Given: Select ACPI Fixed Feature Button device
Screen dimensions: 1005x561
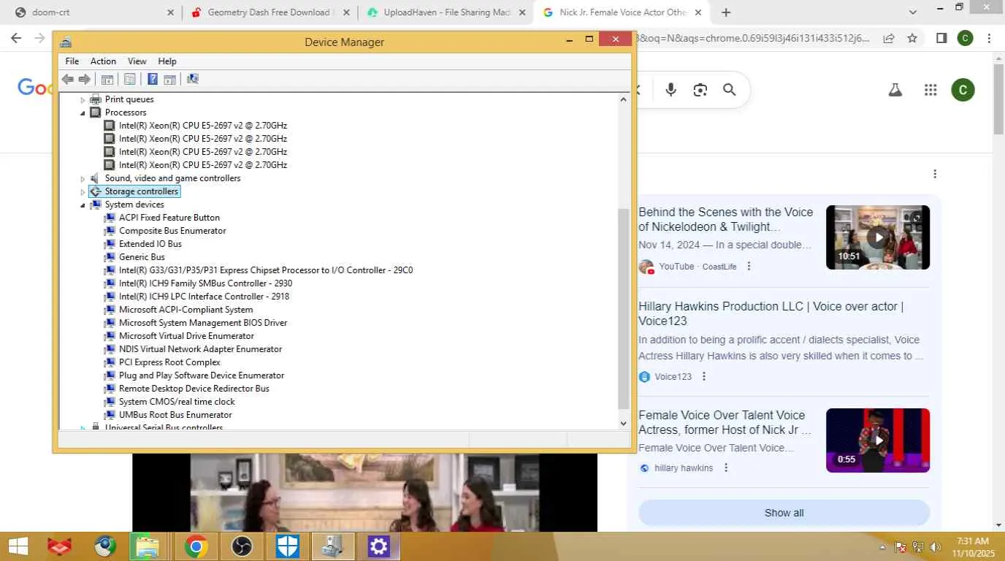Looking at the screenshot, I should coord(169,218).
